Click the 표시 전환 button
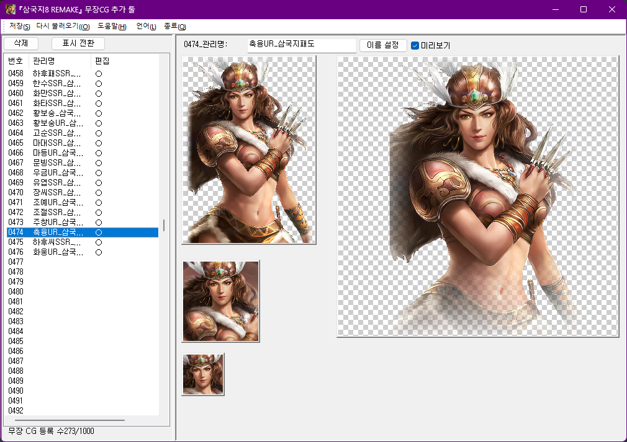627x442 pixels. 78,43
